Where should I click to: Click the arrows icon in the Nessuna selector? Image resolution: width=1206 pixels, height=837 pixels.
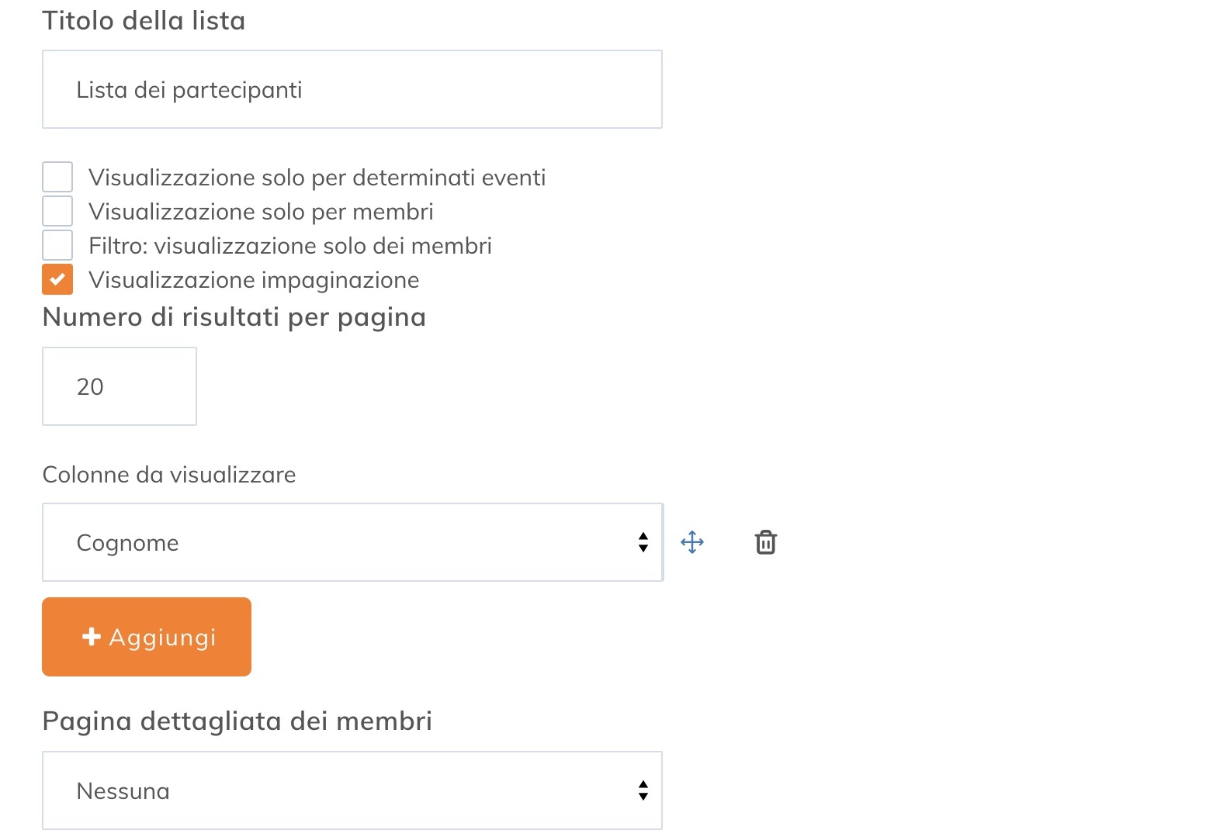tap(643, 790)
